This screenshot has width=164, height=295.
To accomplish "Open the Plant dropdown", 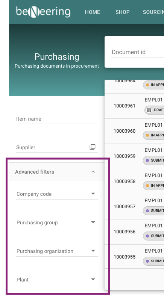I will coord(57,280).
